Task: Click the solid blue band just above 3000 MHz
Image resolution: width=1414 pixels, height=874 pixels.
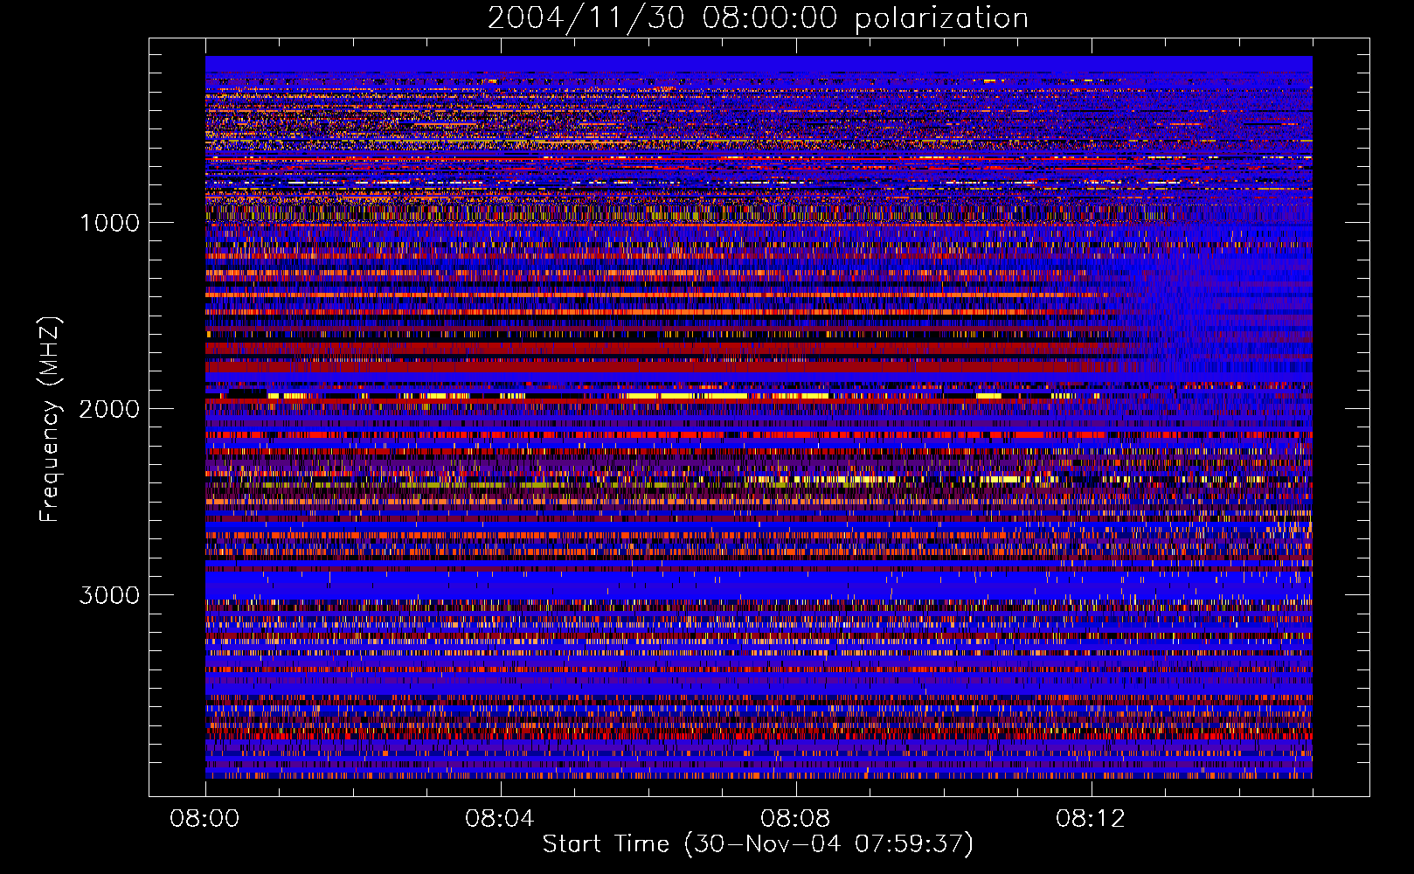Action: [759, 585]
